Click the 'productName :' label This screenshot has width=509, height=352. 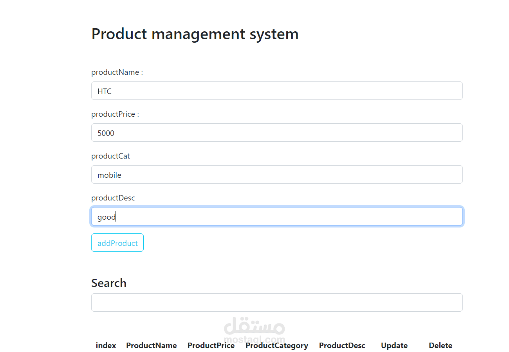[117, 72]
